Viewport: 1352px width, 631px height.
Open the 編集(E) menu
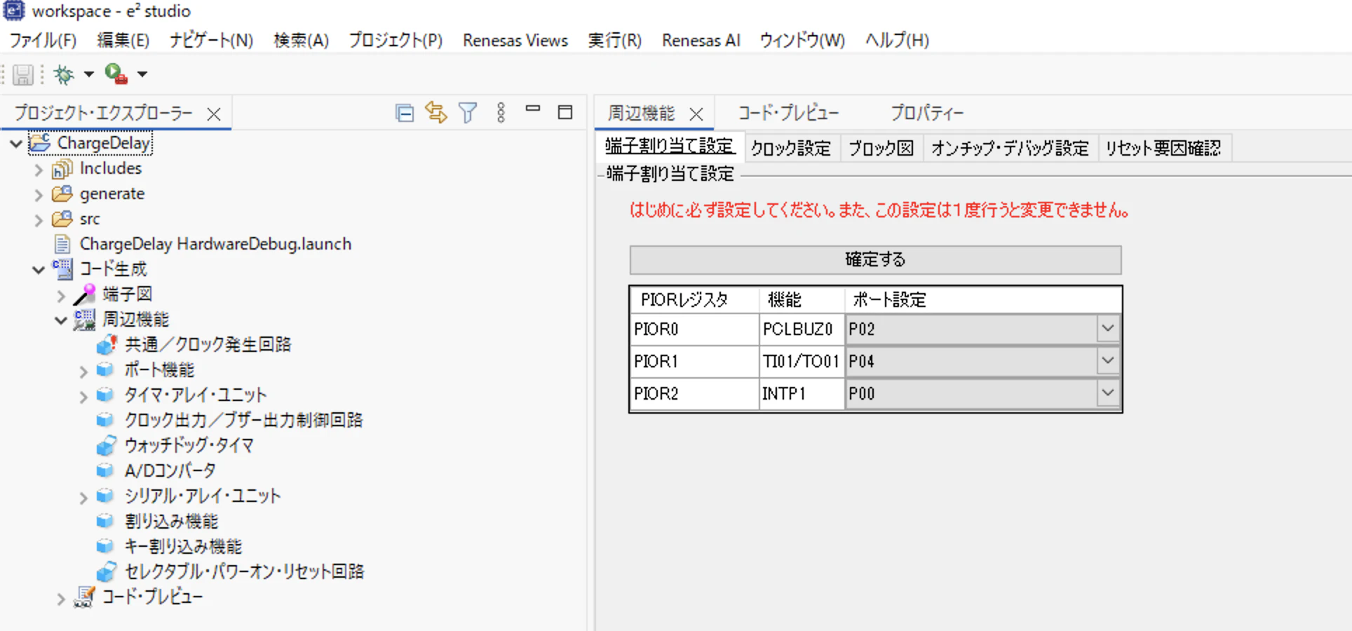pyautogui.click(x=123, y=41)
